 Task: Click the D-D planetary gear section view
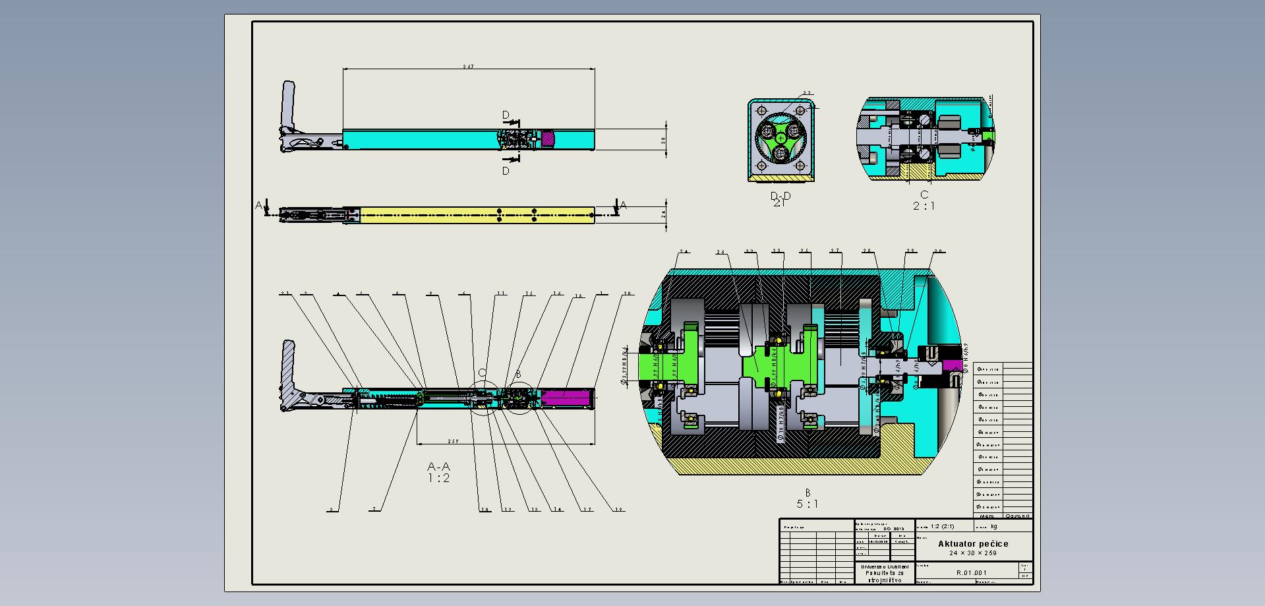coord(780,140)
